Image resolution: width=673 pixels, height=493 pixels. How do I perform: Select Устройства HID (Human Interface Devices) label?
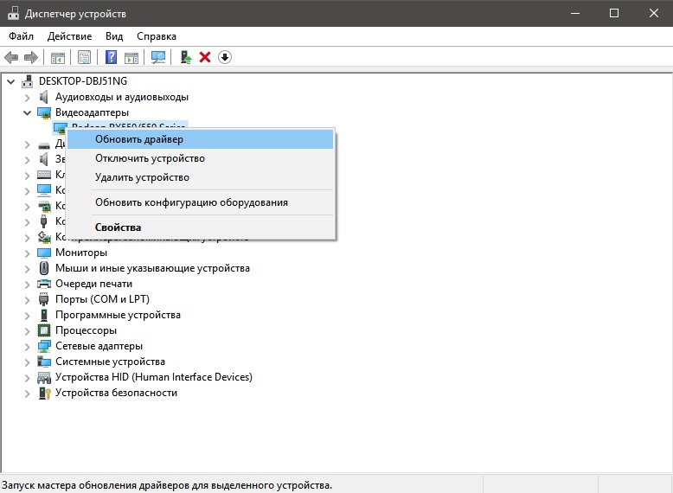[x=154, y=377]
